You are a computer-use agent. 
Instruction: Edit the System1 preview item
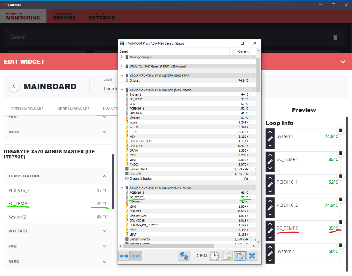(270, 139)
